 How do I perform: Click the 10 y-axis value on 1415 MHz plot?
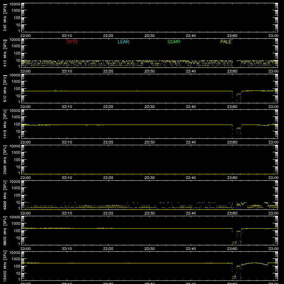(18, 131)
